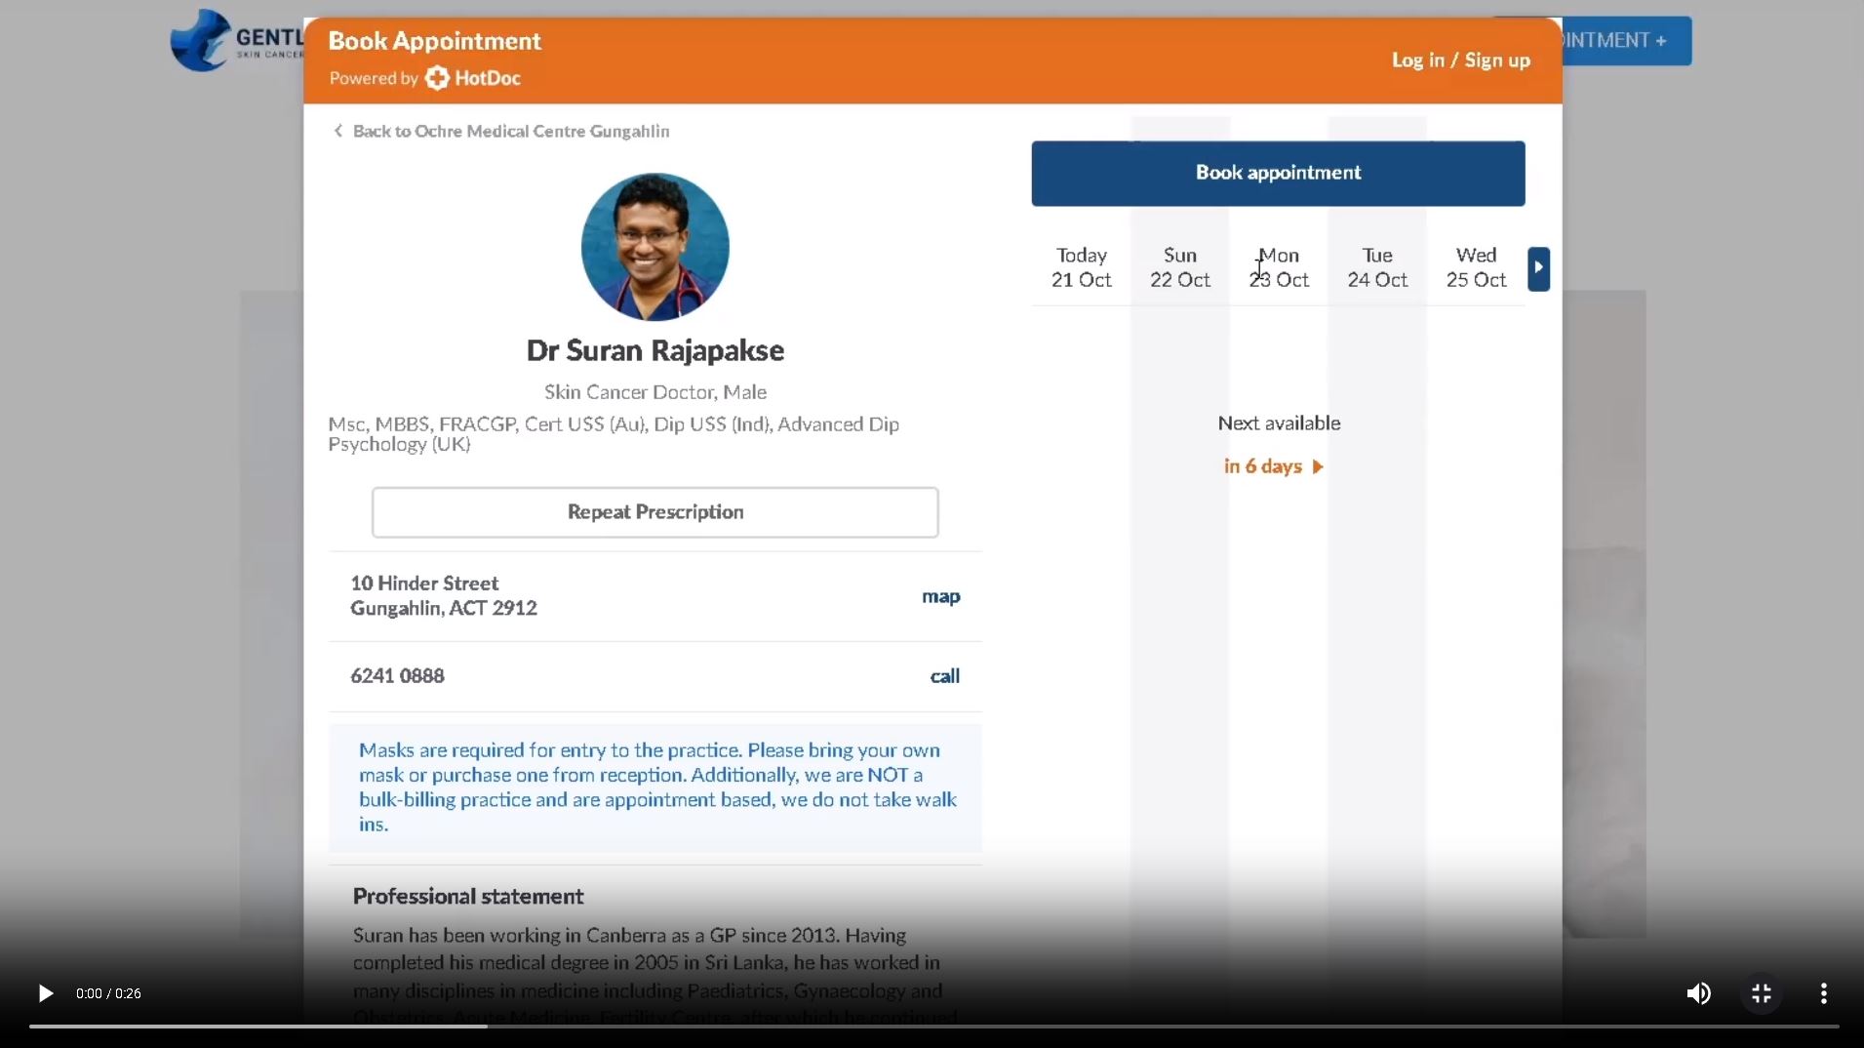
Task: Click the HotDoc logo
Action: [473, 78]
